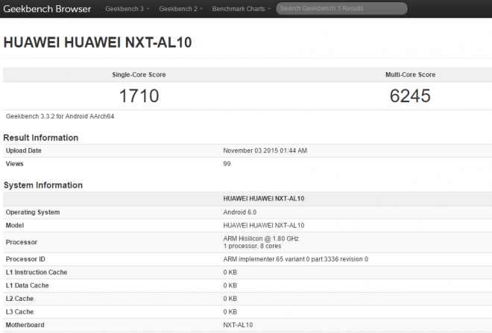Select the L3 Cache label

[19, 312]
